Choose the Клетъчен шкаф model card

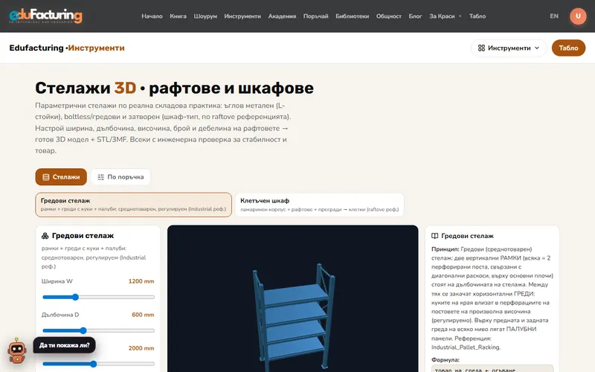pos(320,205)
